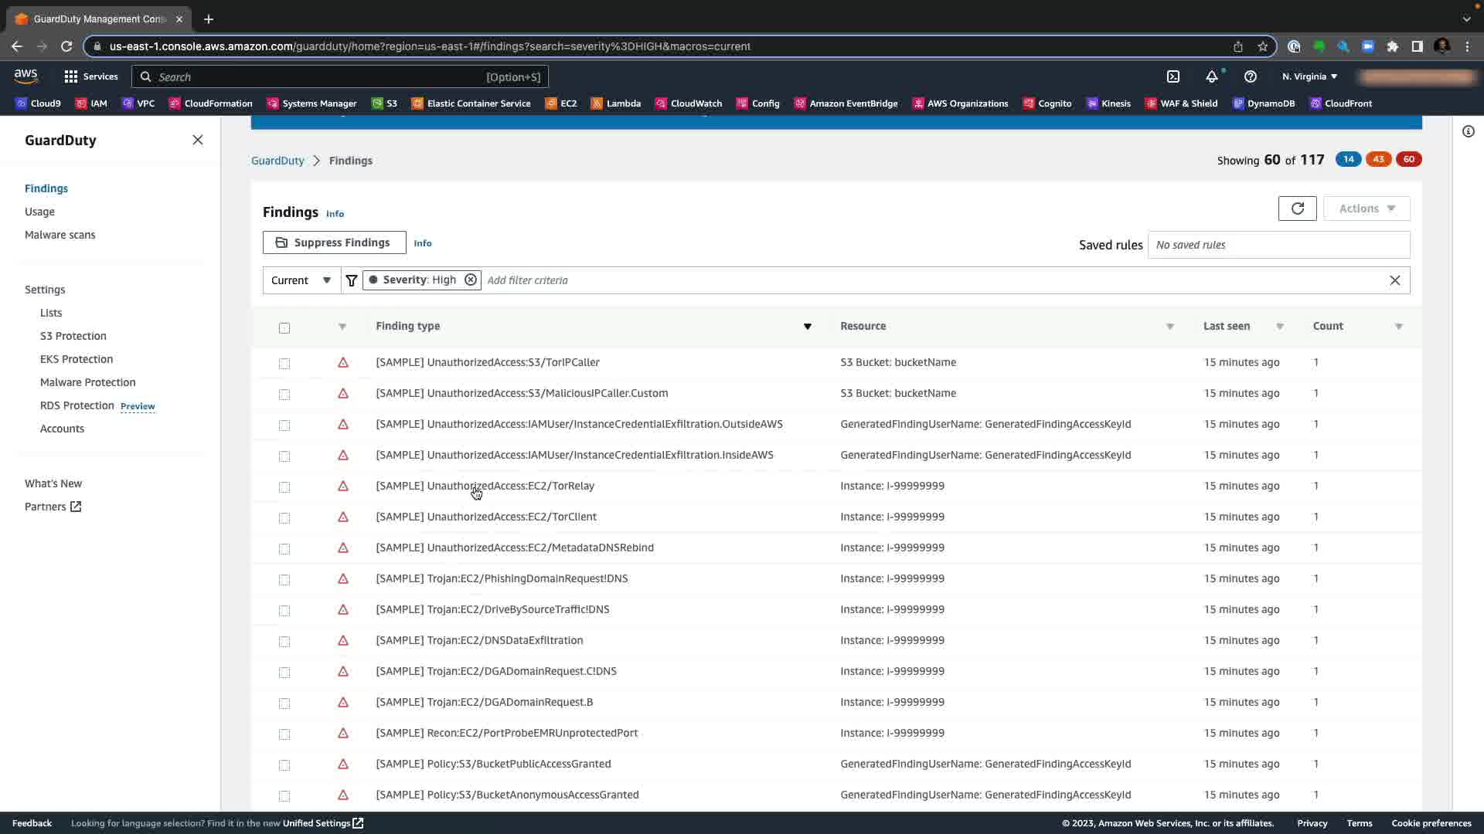Check the TorIPCaller finding checkbox
The image size is (1484, 834).
[x=284, y=363]
